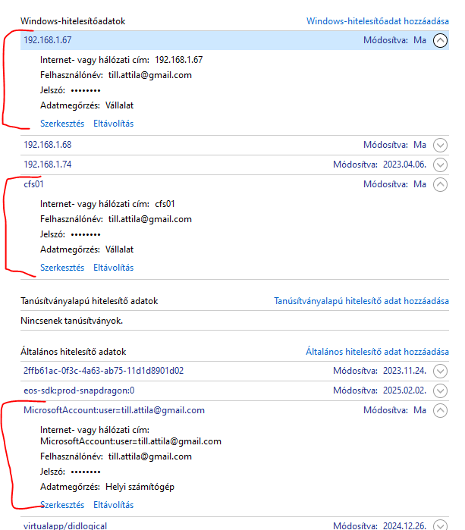
Task: Expand the eos-sdk:prod-snapdragon:0 entry chevron
Action: point(440,390)
